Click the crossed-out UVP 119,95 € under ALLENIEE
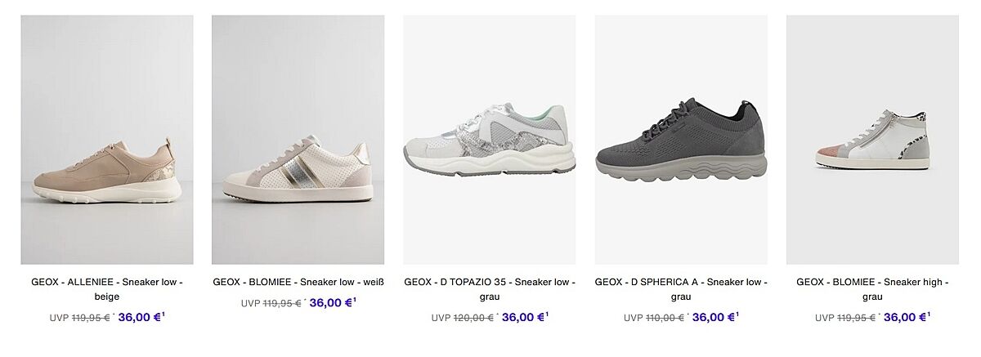The height and width of the screenshot is (357, 981). pos(80,318)
